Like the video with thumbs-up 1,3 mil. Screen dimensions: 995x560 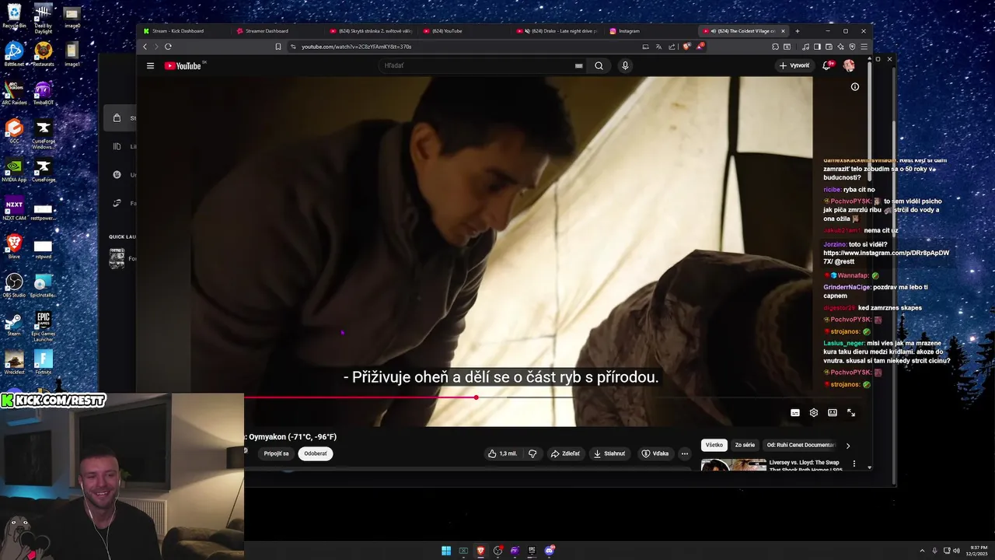click(x=502, y=453)
